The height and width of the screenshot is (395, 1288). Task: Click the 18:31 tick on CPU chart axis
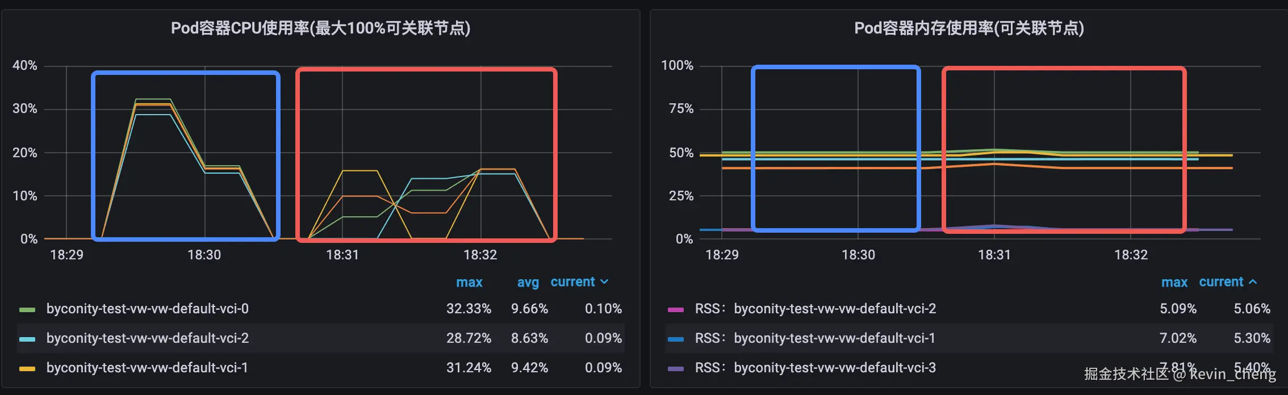click(x=342, y=255)
